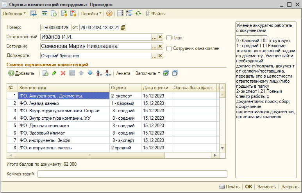Check all rows icon in list toolbar

166,73
